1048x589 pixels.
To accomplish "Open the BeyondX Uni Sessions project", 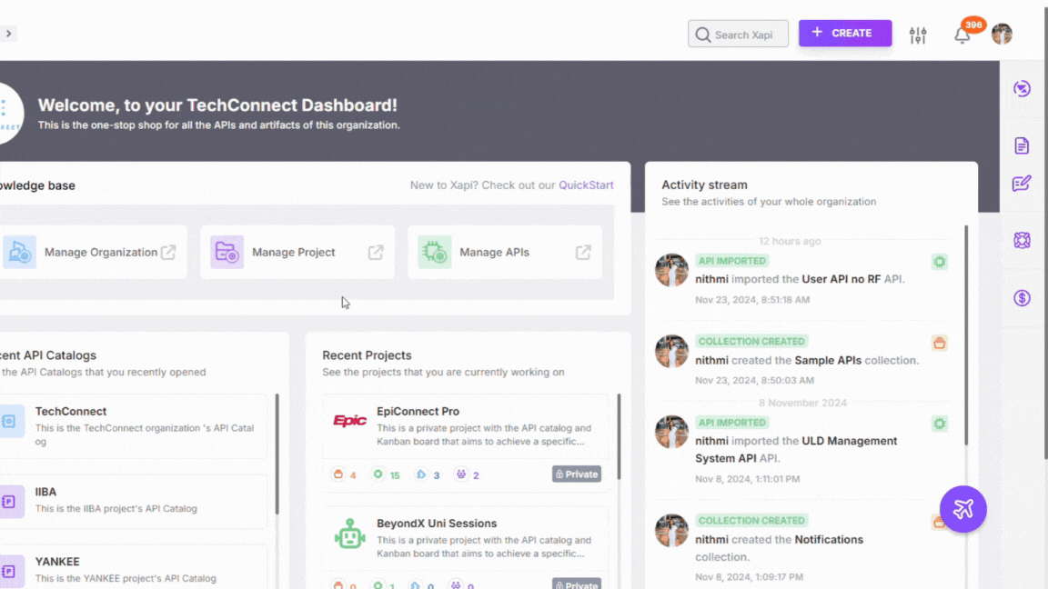I will (x=466, y=538).
